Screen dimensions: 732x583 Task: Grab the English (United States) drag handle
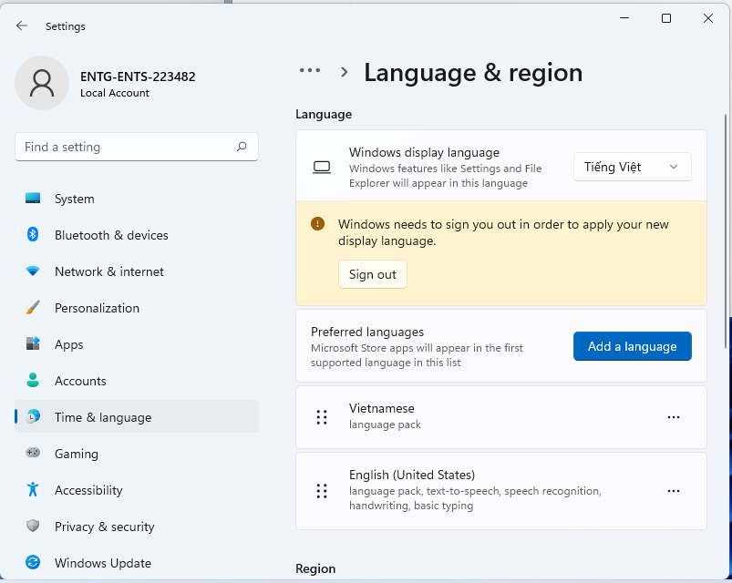(322, 491)
